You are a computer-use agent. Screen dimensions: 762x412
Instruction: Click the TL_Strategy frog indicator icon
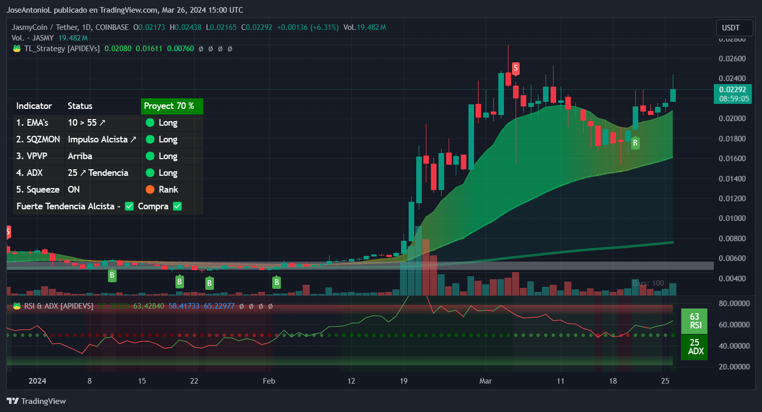pos(17,48)
